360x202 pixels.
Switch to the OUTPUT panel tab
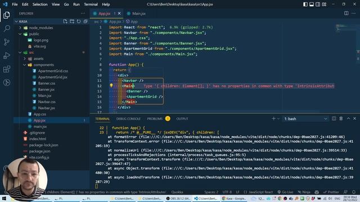182,118
